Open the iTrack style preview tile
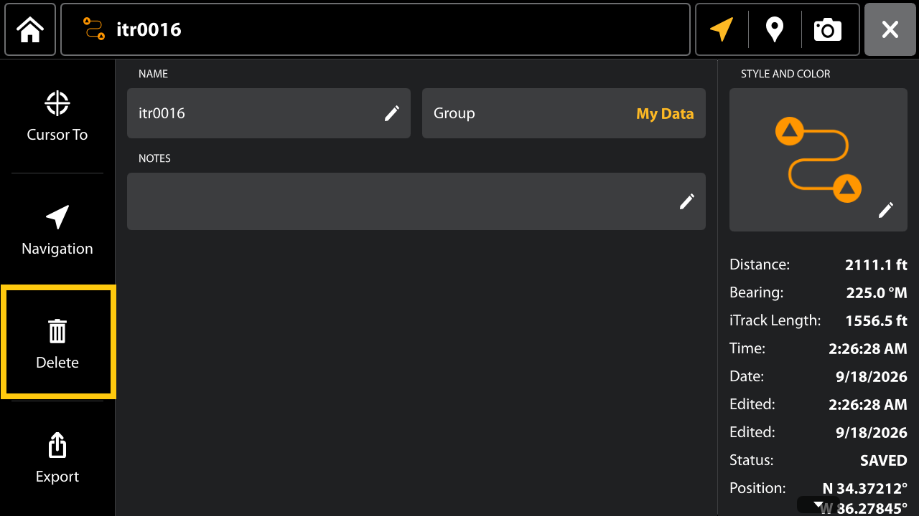The width and height of the screenshot is (919, 516). click(x=818, y=160)
